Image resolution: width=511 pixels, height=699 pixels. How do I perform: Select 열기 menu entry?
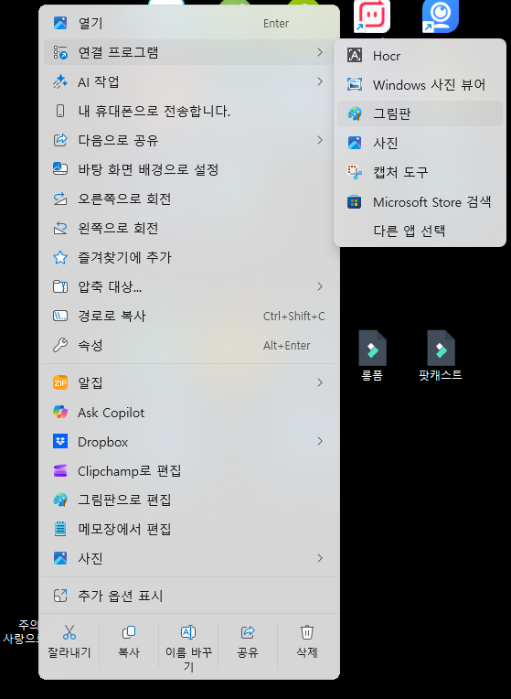coord(189,23)
